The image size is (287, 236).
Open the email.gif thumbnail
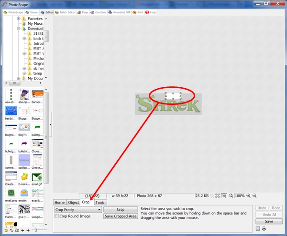[37, 176]
